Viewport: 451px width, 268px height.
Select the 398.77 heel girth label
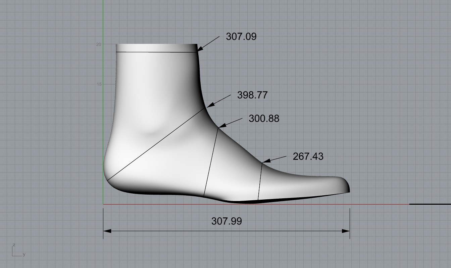click(252, 95)
